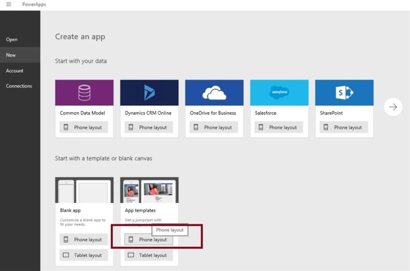
Task: Click 'Start with your data' heading
Action: click(81, 61)
